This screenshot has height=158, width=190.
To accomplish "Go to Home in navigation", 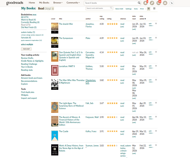I will pyautogui.click(x=32, y=3).
